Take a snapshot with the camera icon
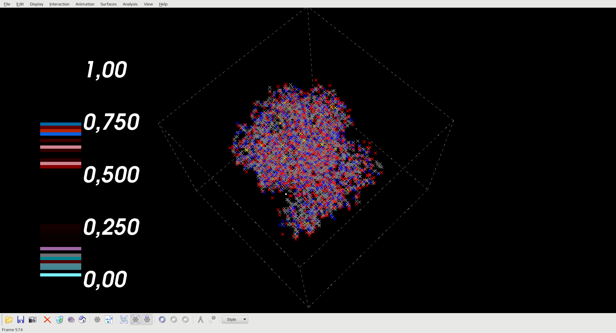The image size is (616, 333). click(x=32, y=320)
